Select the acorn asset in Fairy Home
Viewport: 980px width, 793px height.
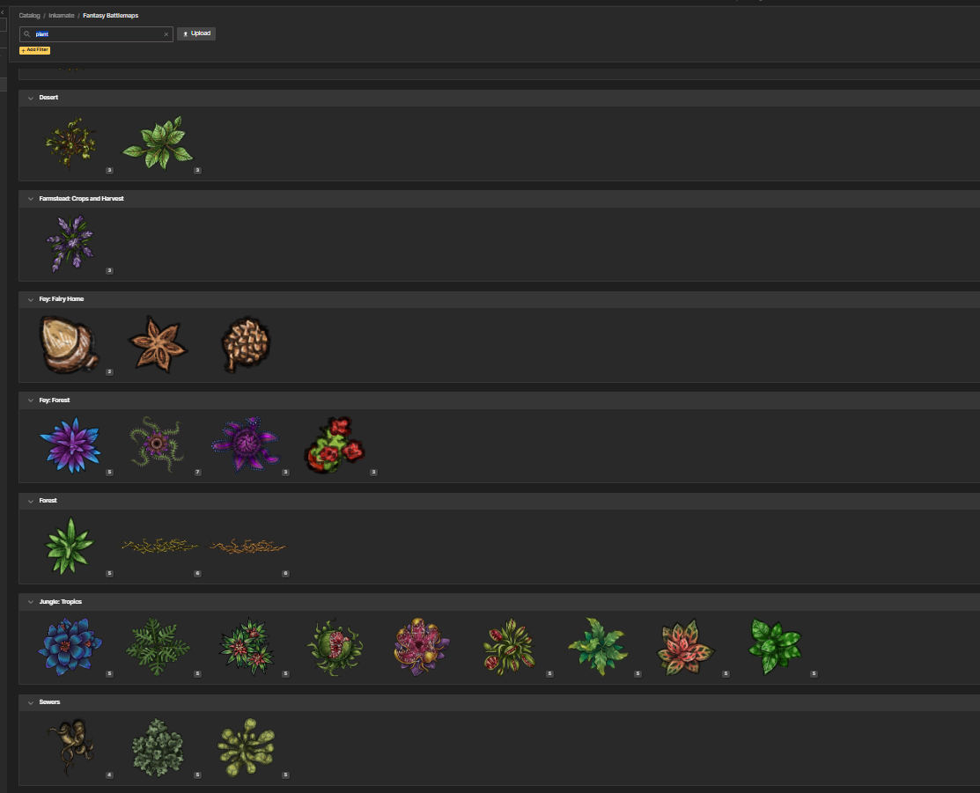point(70,344)
